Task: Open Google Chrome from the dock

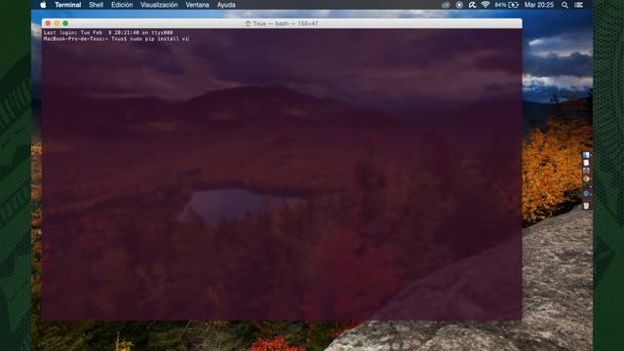Action: click(x=586, y=178)
